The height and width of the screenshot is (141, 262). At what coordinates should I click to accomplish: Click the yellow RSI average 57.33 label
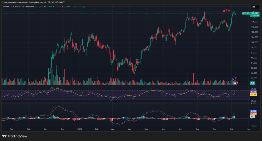pos(254,94)
